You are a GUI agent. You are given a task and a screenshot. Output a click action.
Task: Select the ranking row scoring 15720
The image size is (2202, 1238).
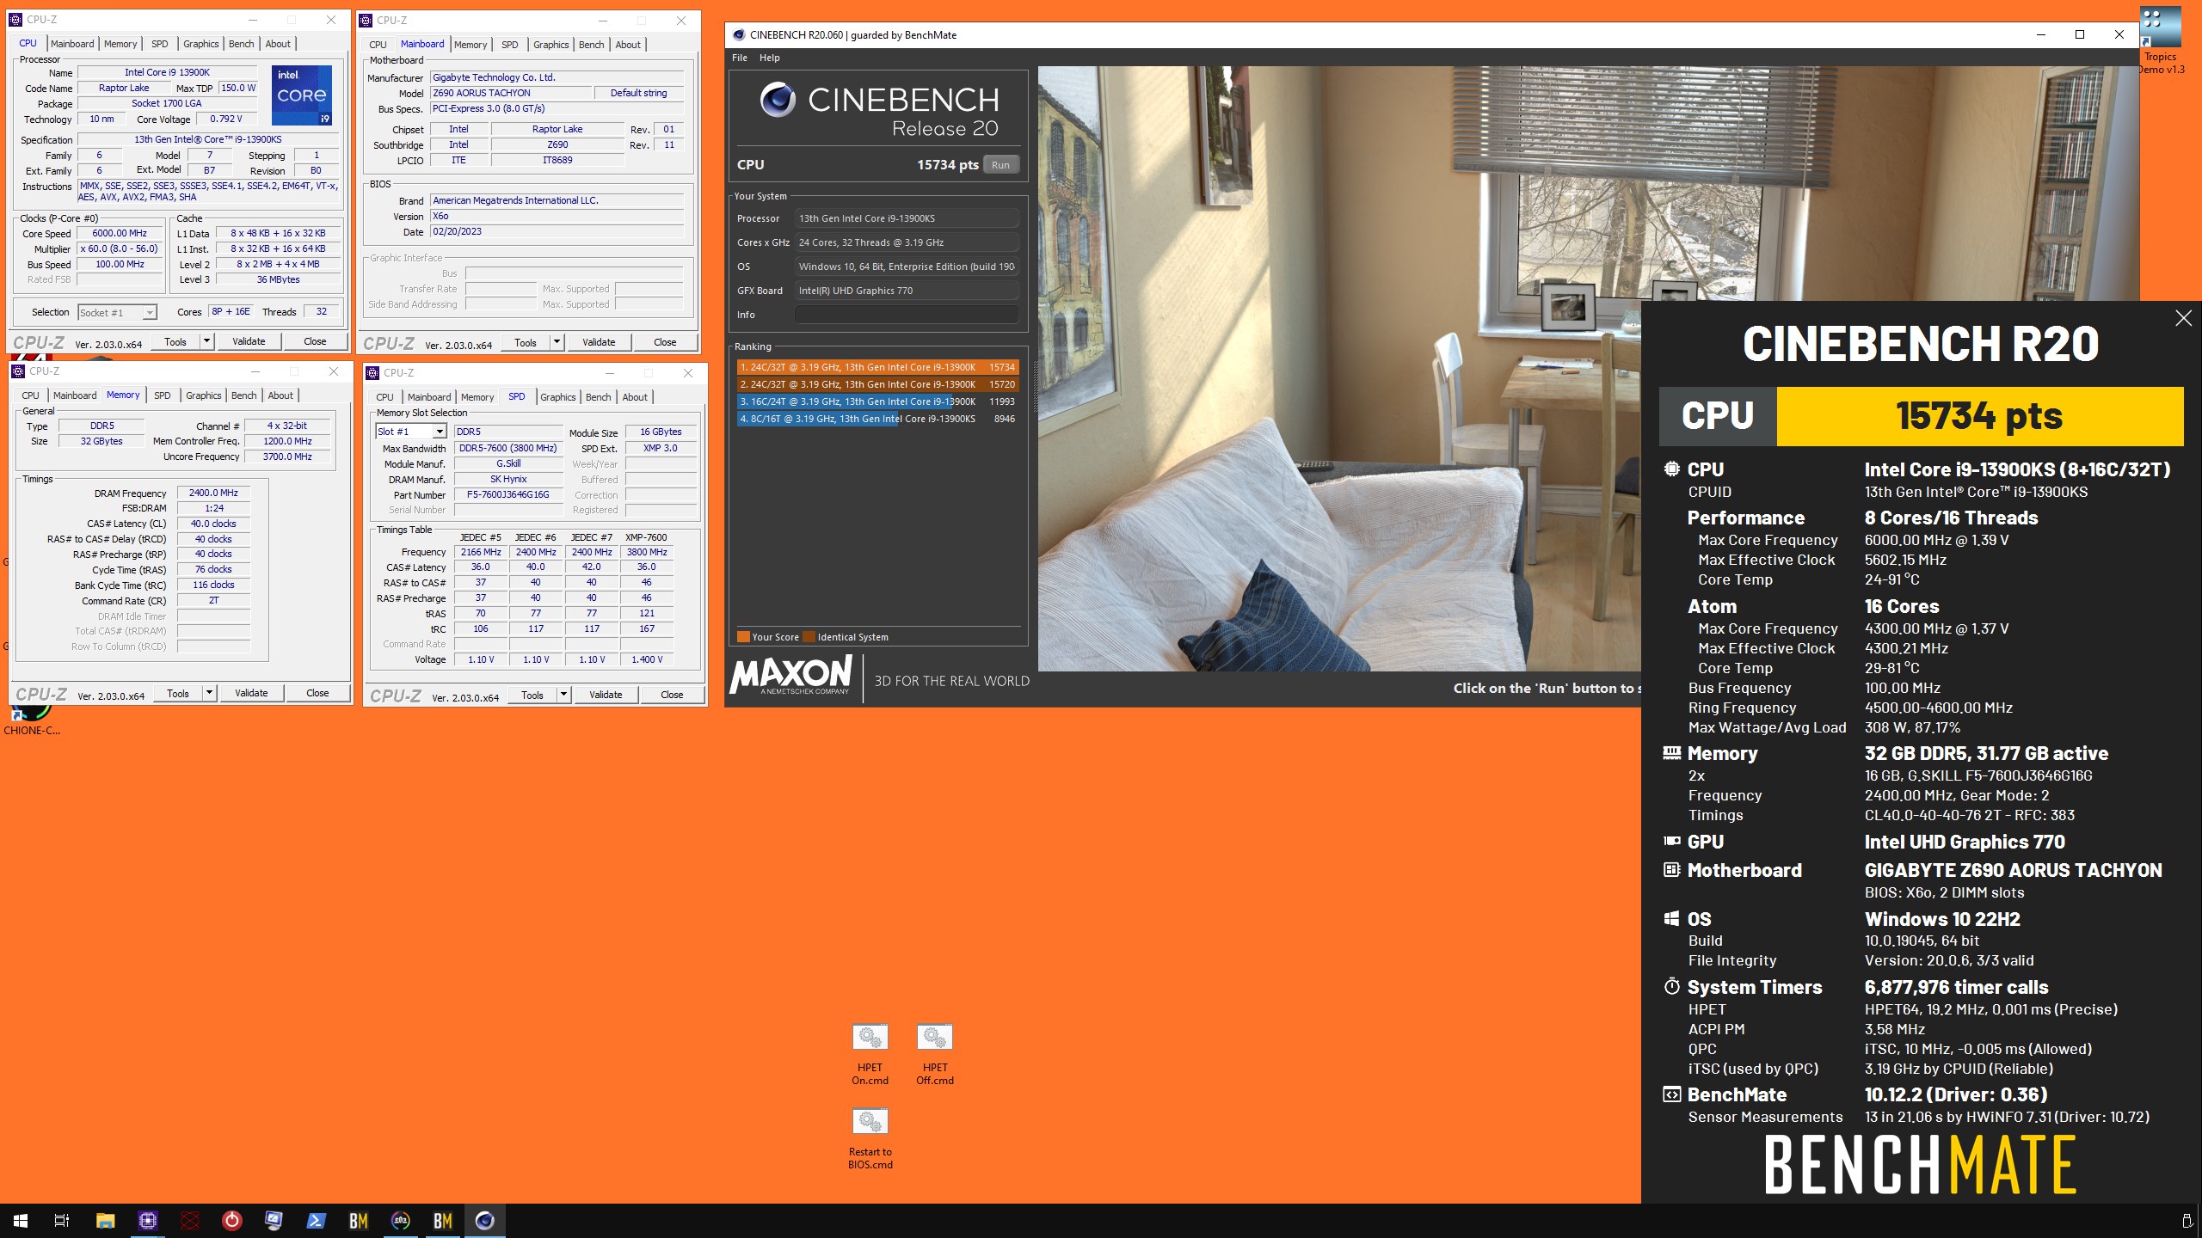878,384
